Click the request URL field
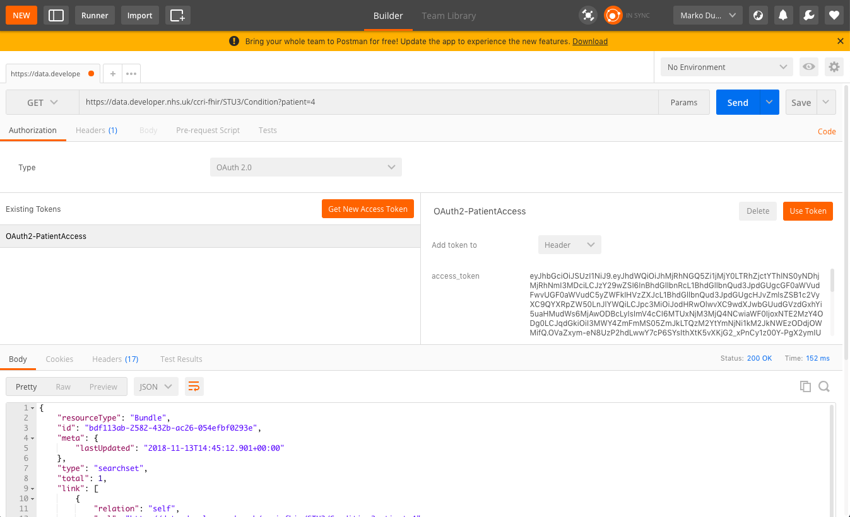This screenshot has height=517, width=850. 369,102
